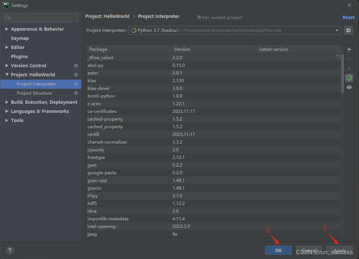Click Project: HelloWorld breadcrumb
Viewport: 359px width, 259px height.
coord(107,16)
